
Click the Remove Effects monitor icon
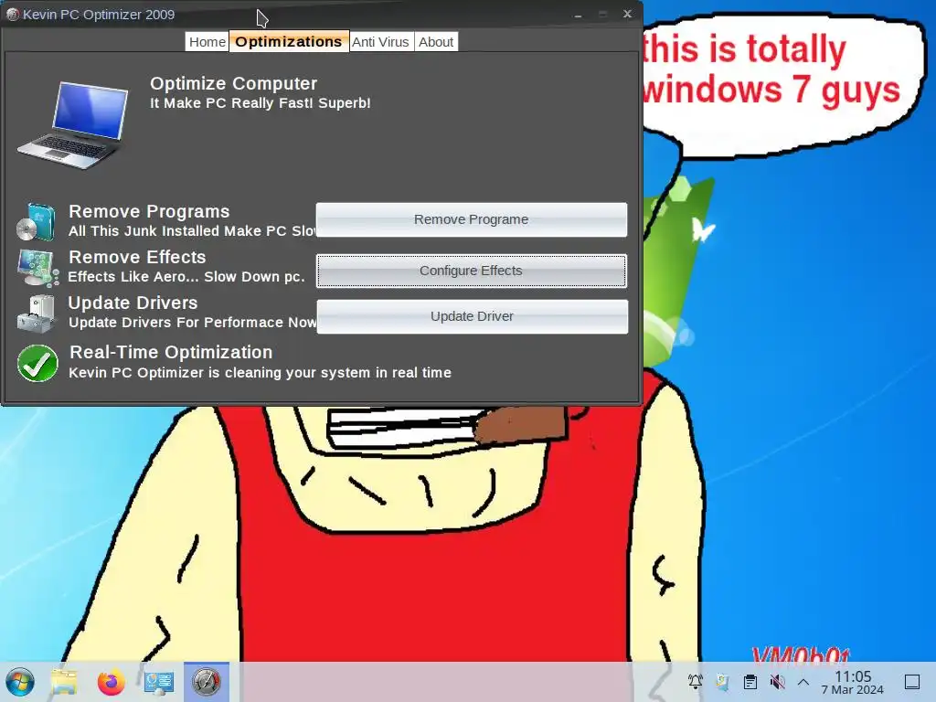[37, 268]
